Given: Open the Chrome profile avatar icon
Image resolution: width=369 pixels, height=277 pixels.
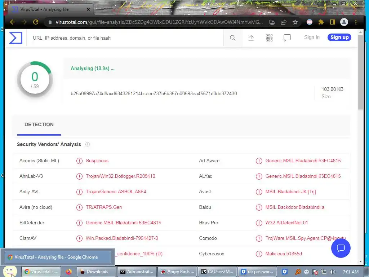Looking at the screenshot, I should click(344, 22).
